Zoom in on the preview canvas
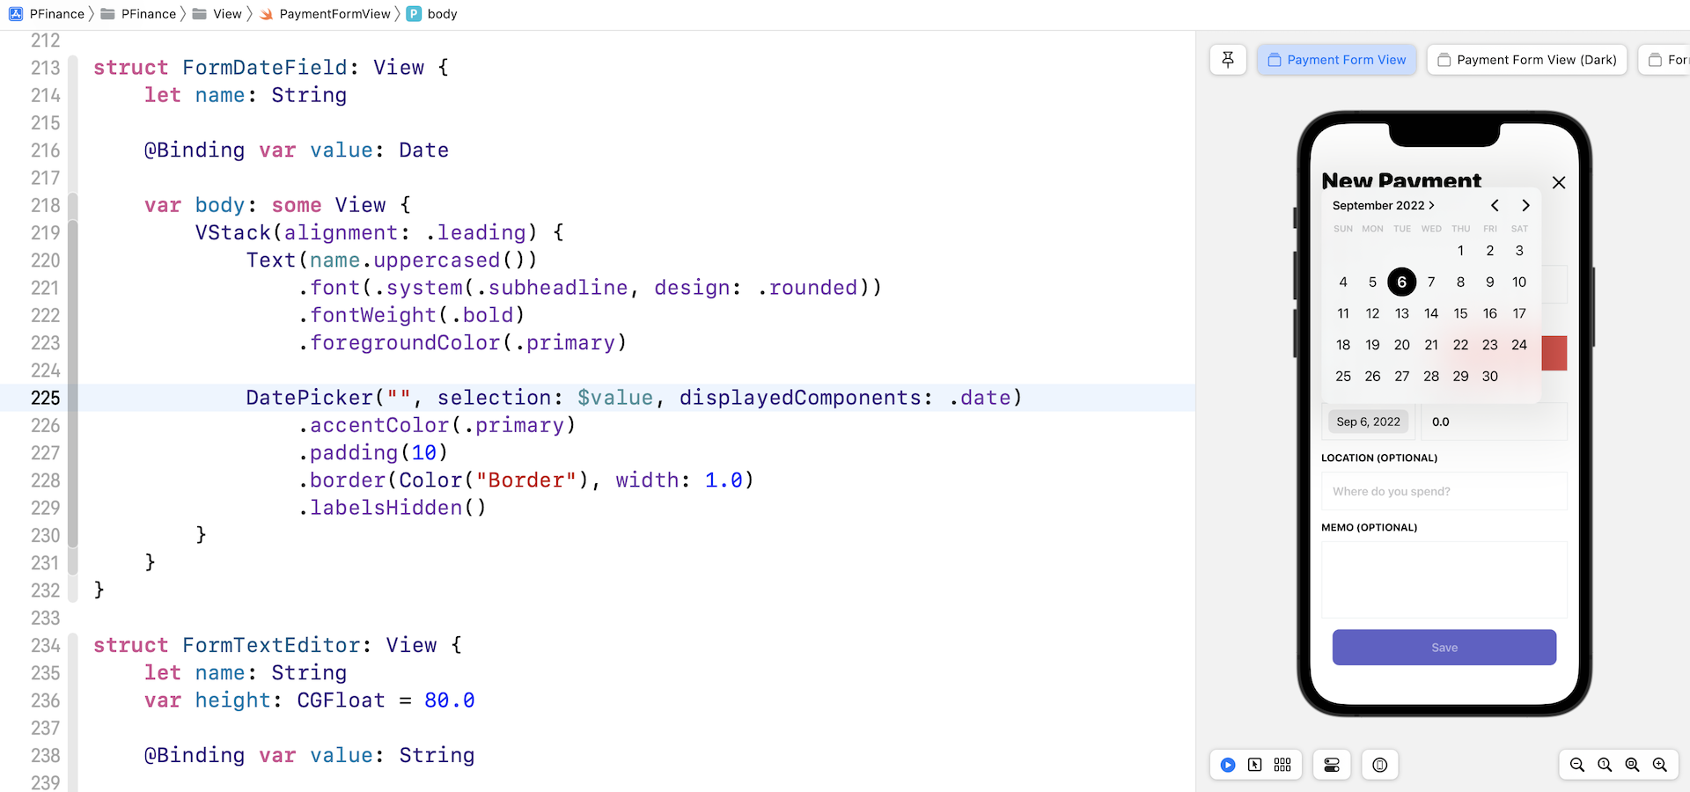This screenshot has width=1690, height=792. tap(1661, 765)
